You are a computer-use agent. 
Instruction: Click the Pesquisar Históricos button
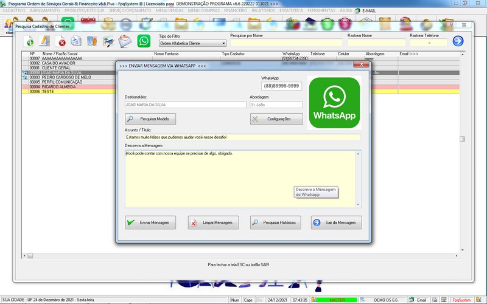tap(276, 223)
